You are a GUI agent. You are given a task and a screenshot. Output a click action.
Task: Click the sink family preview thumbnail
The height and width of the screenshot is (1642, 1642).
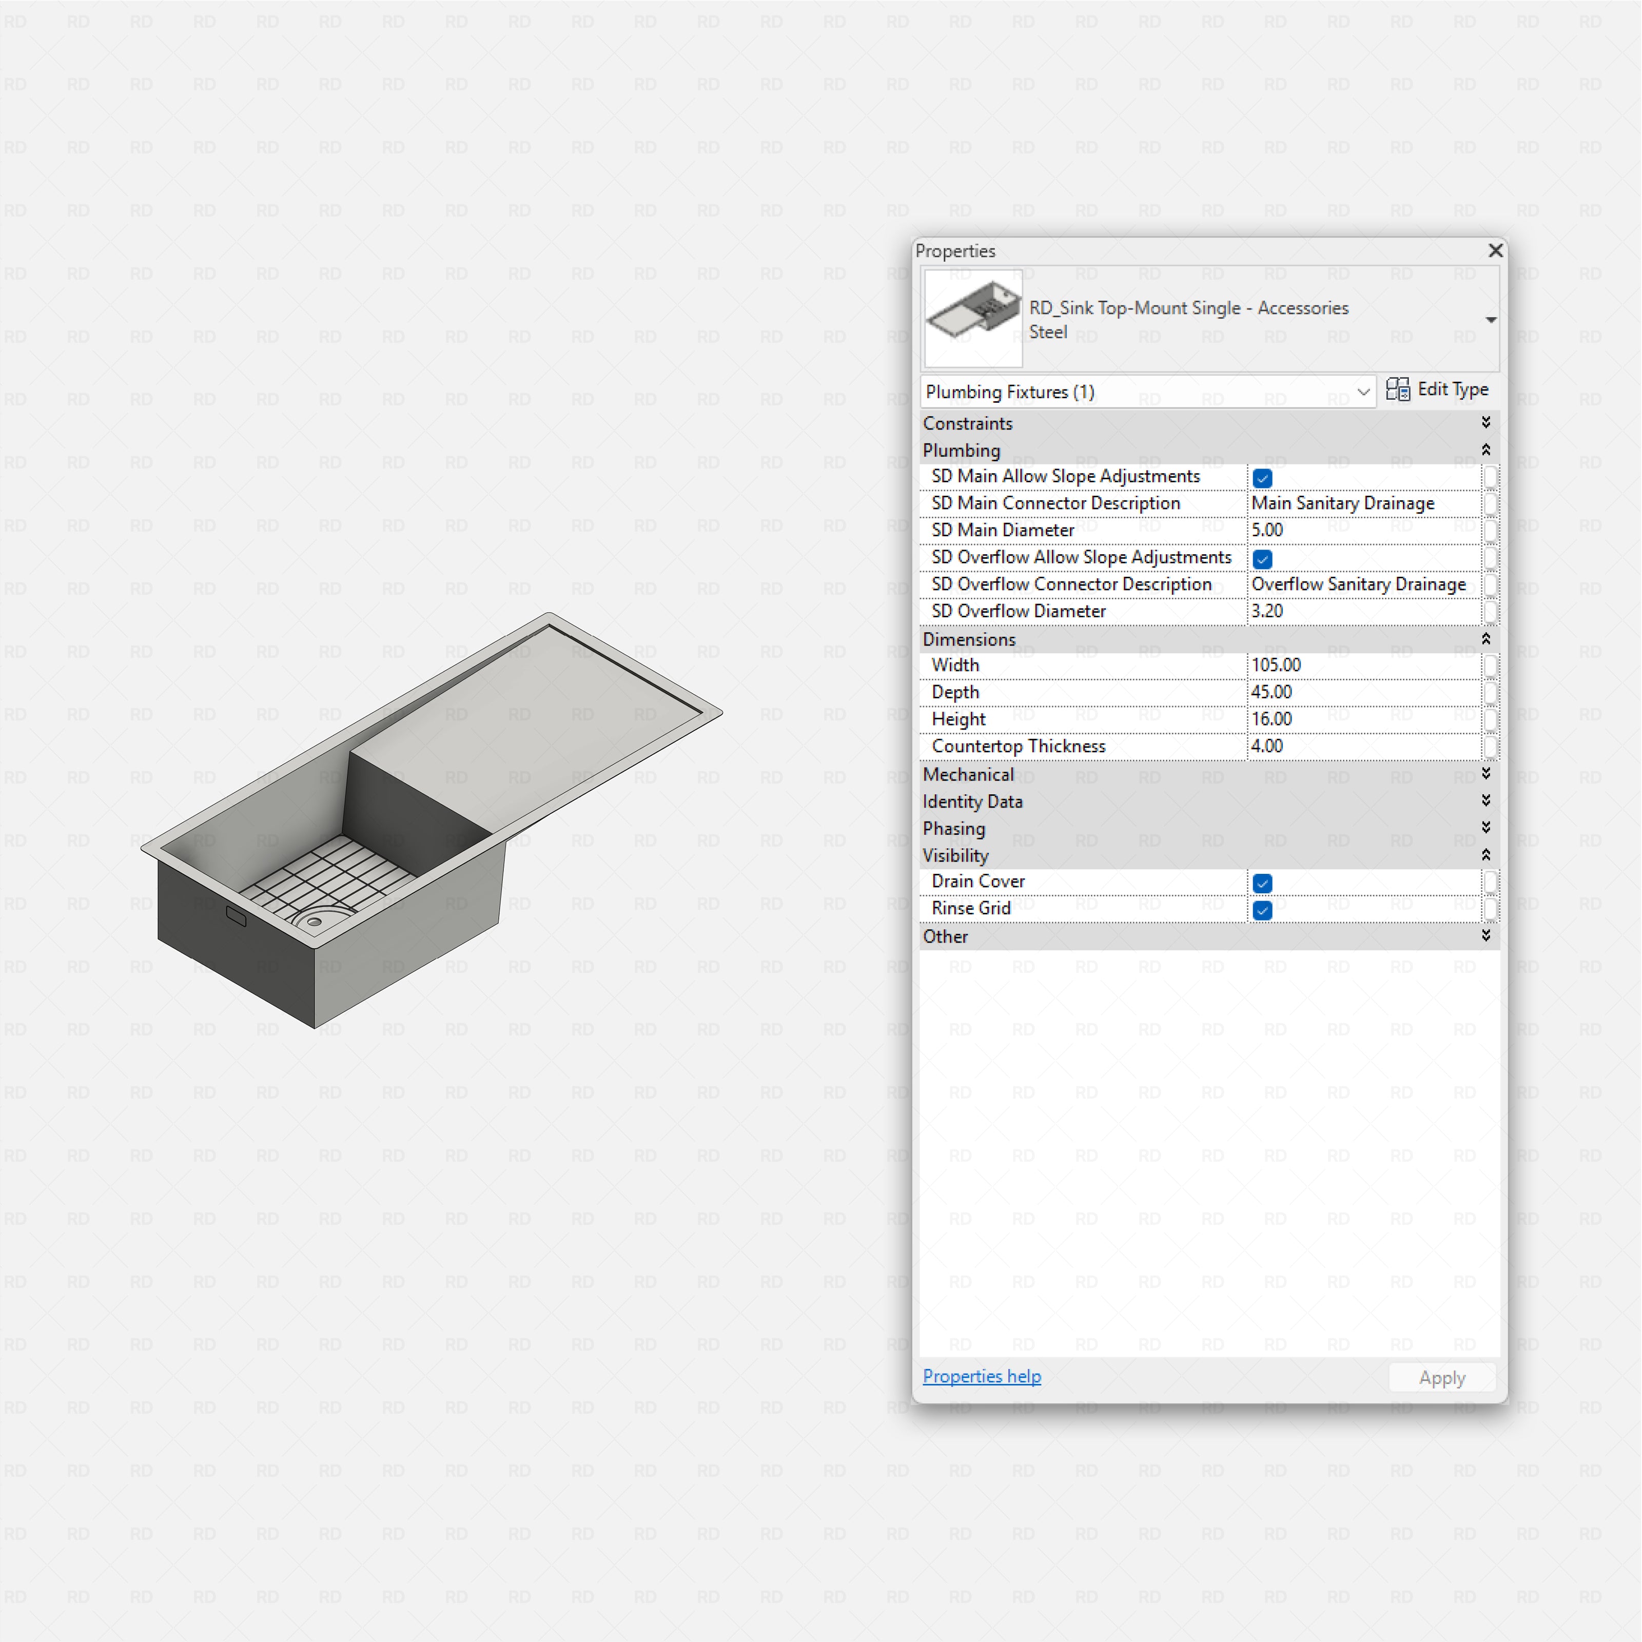pos(972,320)
